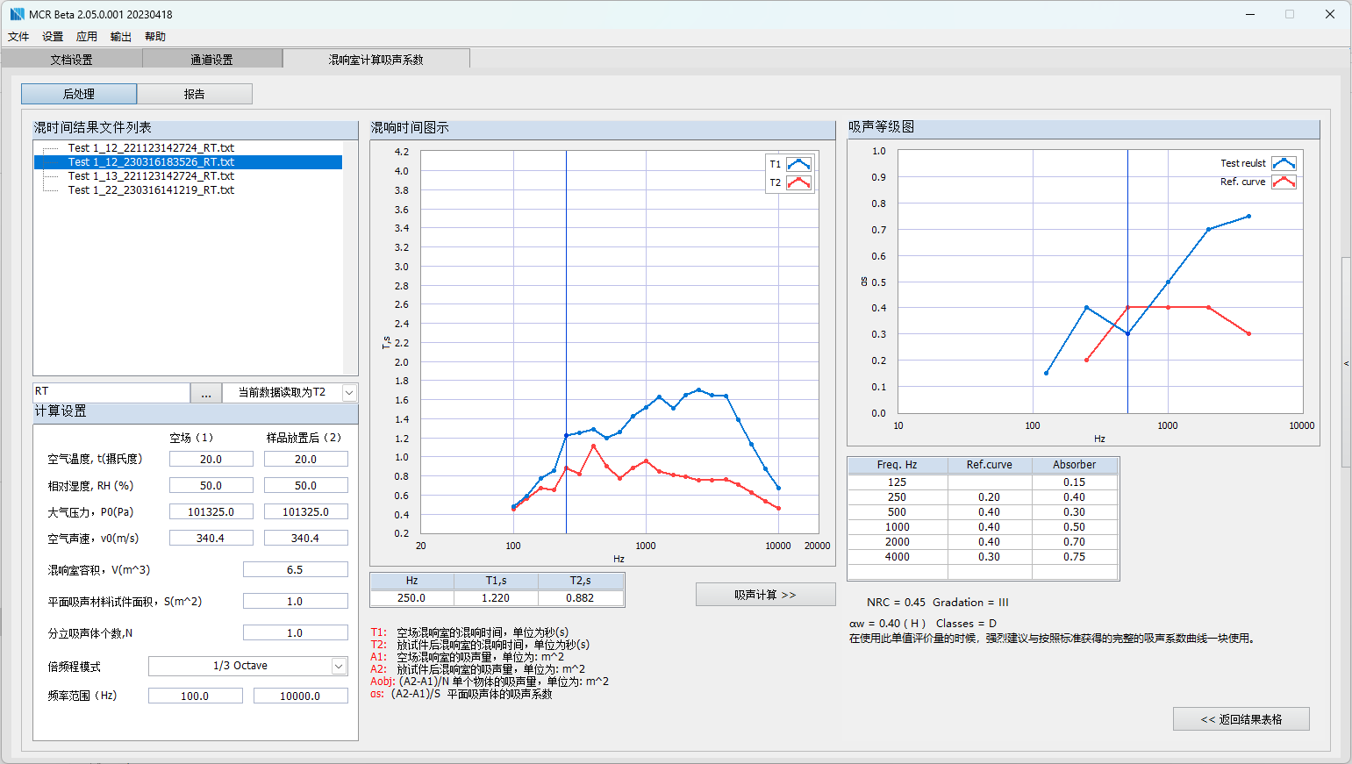Click the right-side vertical scrollbar

(x=1346, y=307)
